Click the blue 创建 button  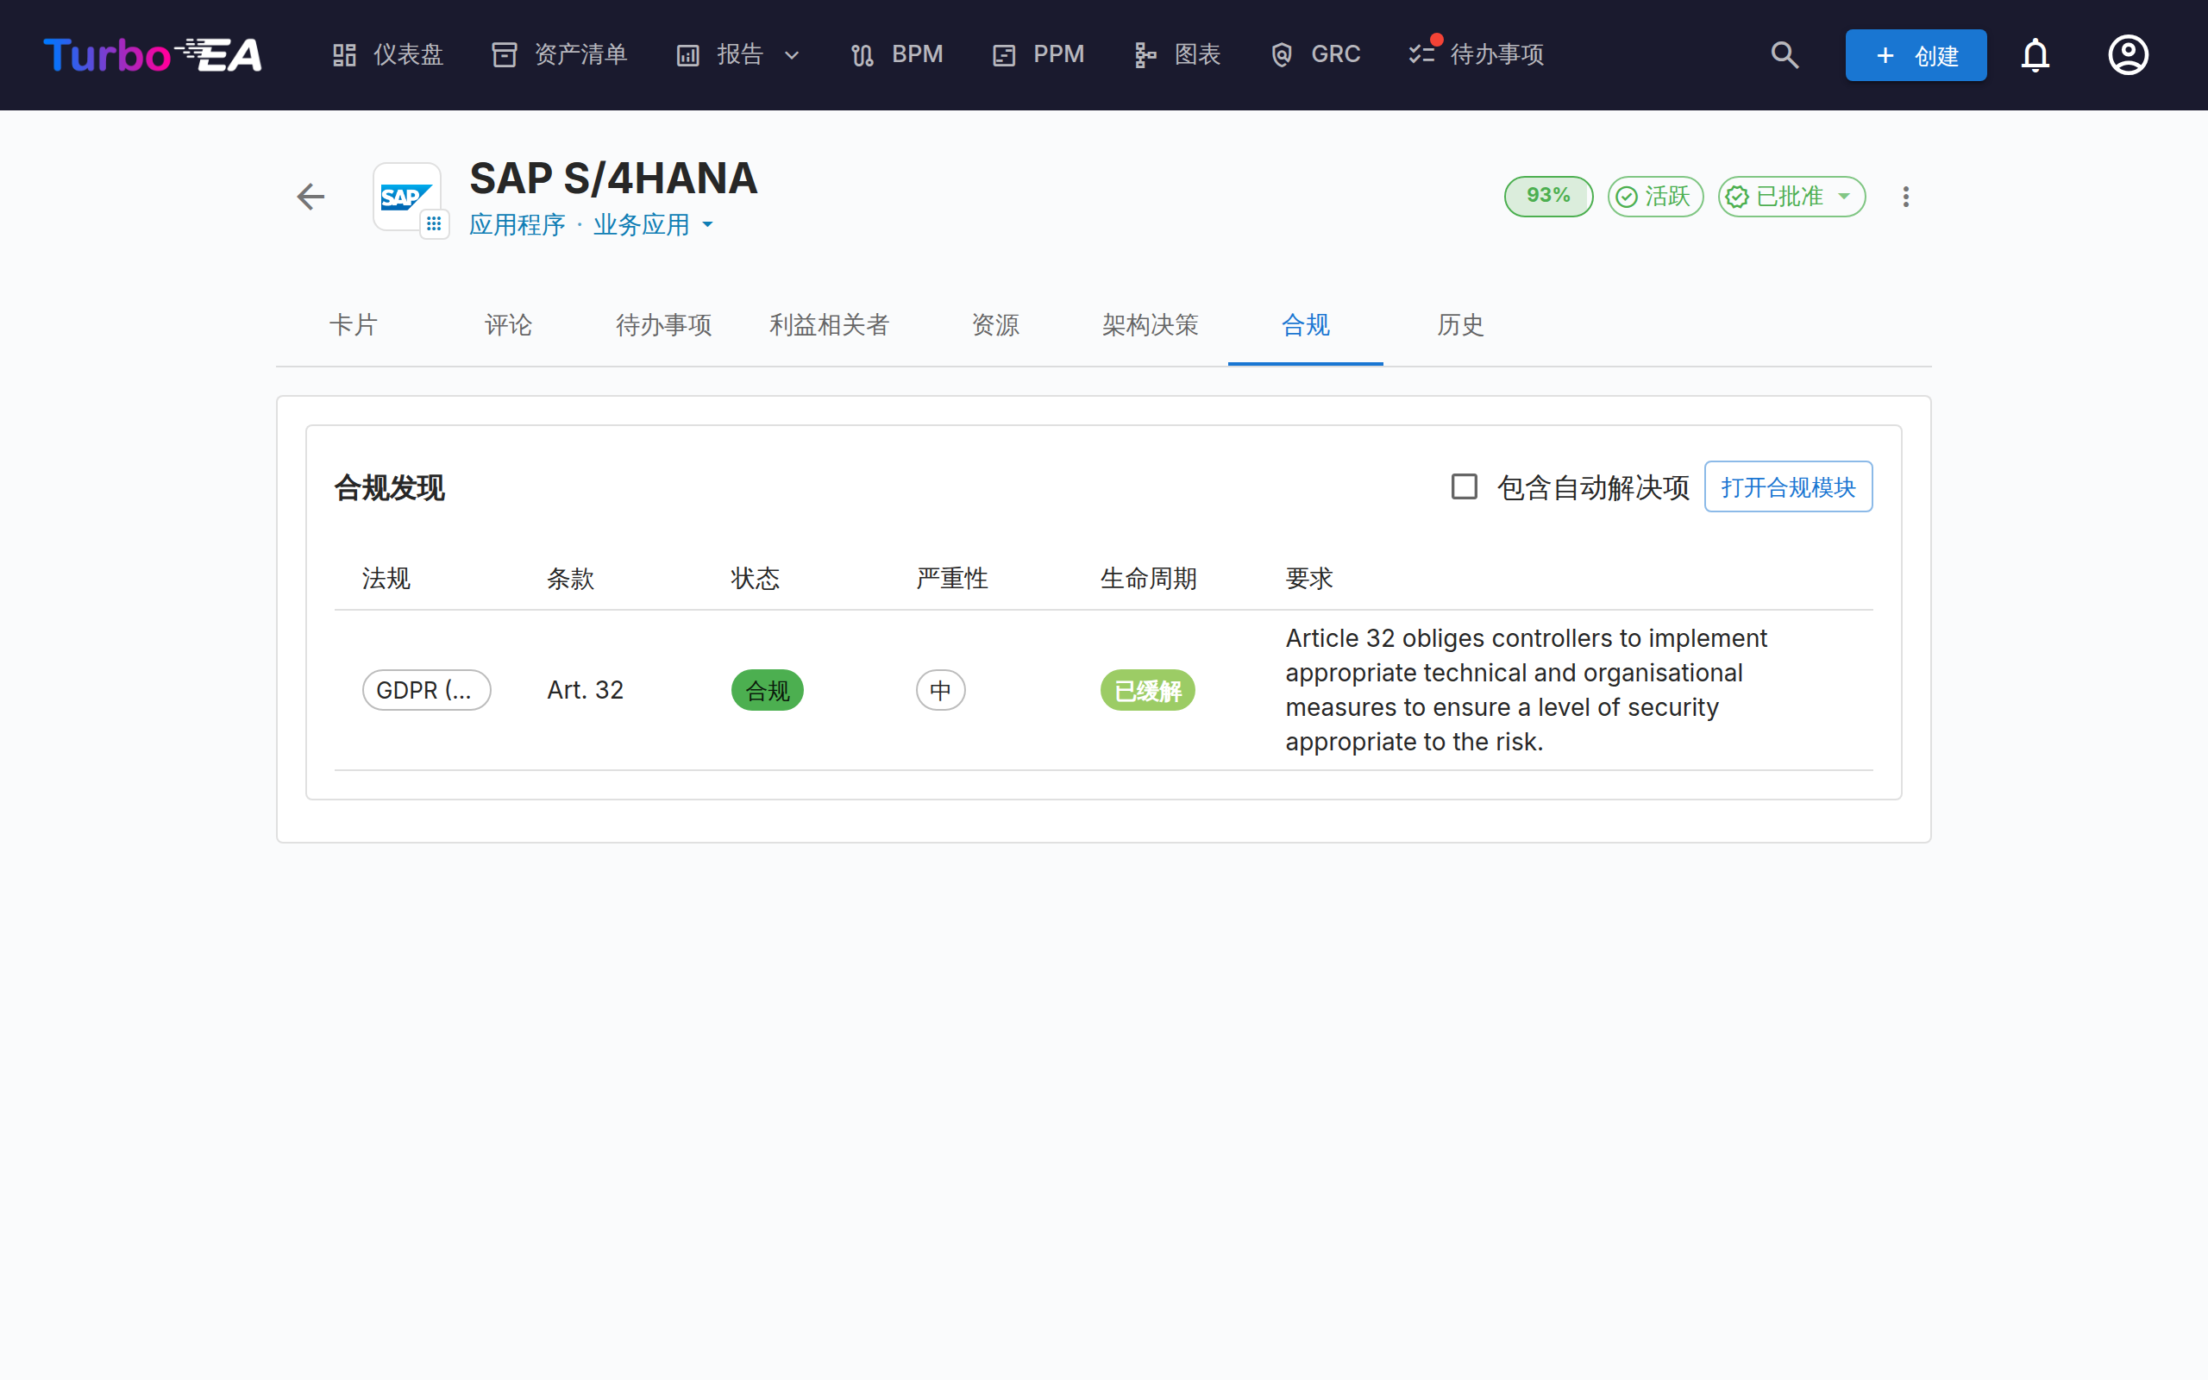(1915, 54)
